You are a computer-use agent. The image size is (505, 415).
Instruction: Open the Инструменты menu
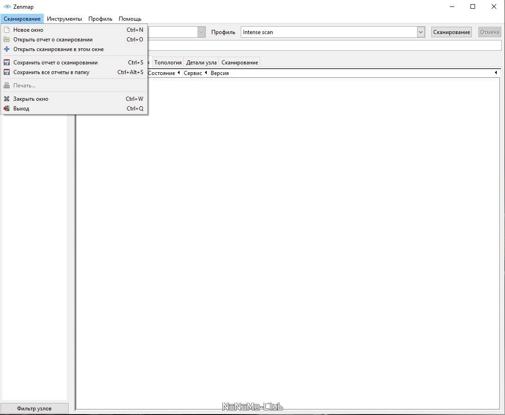(x=64, y=19)
